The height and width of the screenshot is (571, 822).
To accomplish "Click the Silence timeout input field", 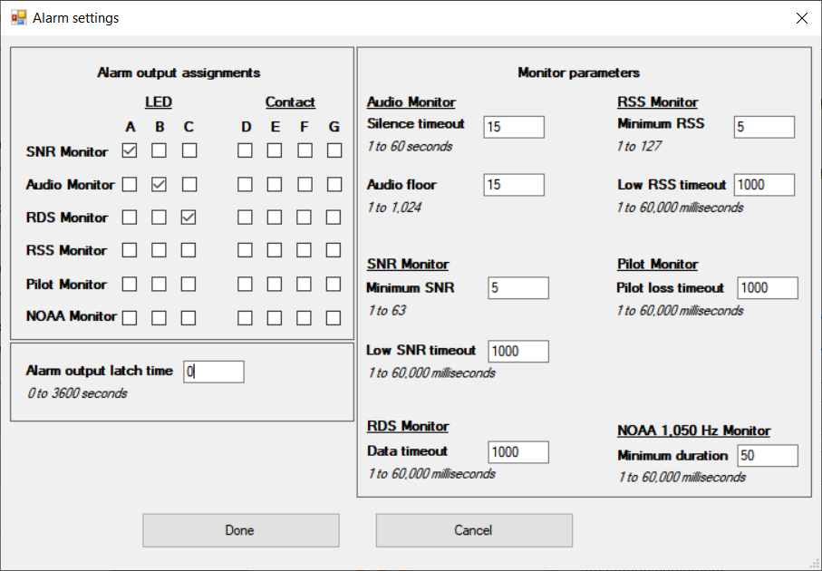I will click(514, 127).
